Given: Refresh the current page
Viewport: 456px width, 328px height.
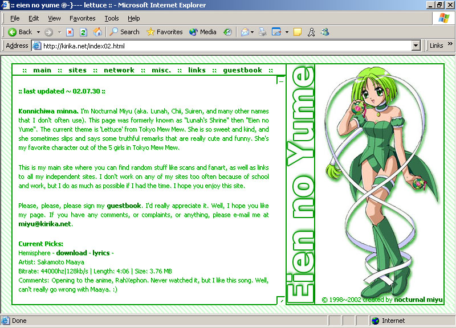Looking at the screenshot, I should point(83,32).
